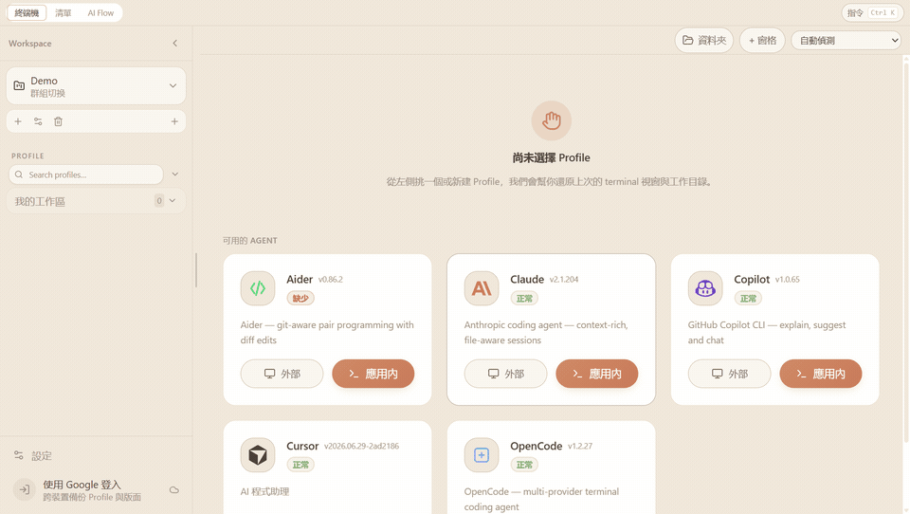Click Cursor version v2026.06.29-2ad2186 text

361,446
